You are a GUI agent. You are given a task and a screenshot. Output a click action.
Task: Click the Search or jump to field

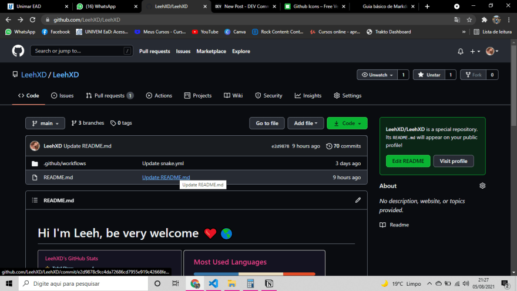(x=82, y=51)
